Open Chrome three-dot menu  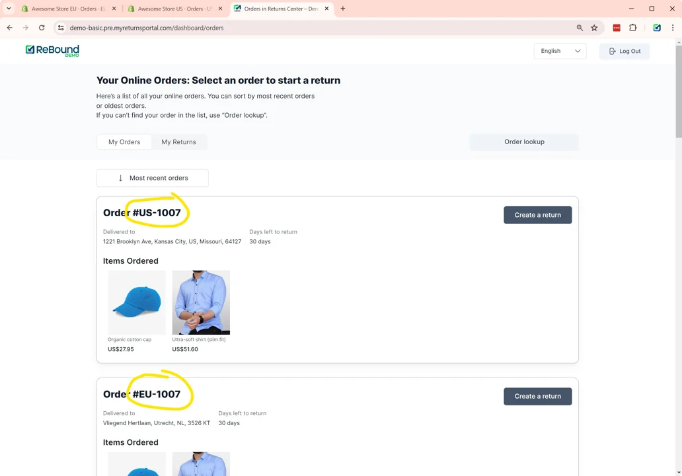[673, 27]
